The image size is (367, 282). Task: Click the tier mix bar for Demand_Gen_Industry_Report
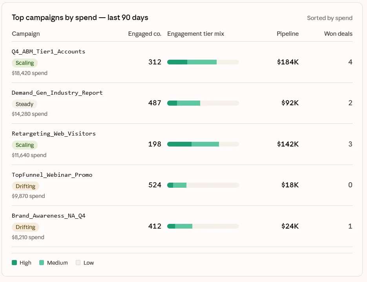203,103
